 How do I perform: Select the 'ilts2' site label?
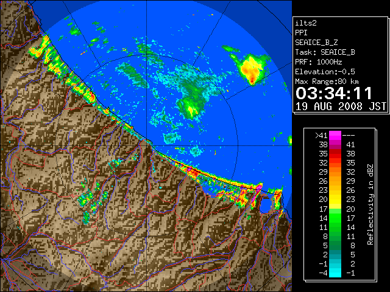click(x=306, y=23)
